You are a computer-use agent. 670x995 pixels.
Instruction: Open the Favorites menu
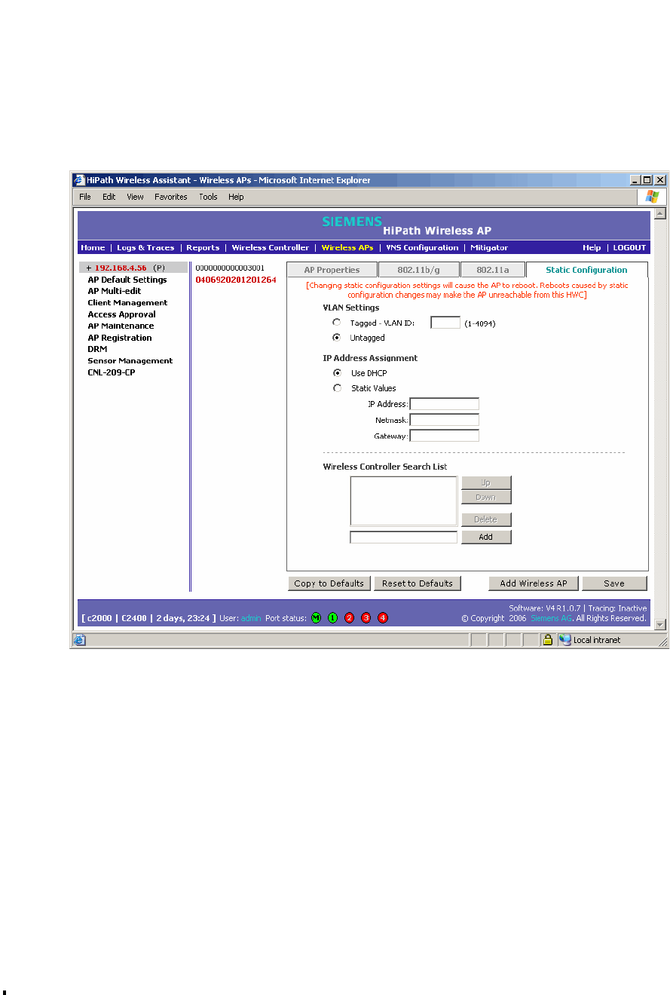point(171,197)
